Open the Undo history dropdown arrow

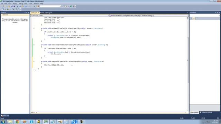pos(28,6)
